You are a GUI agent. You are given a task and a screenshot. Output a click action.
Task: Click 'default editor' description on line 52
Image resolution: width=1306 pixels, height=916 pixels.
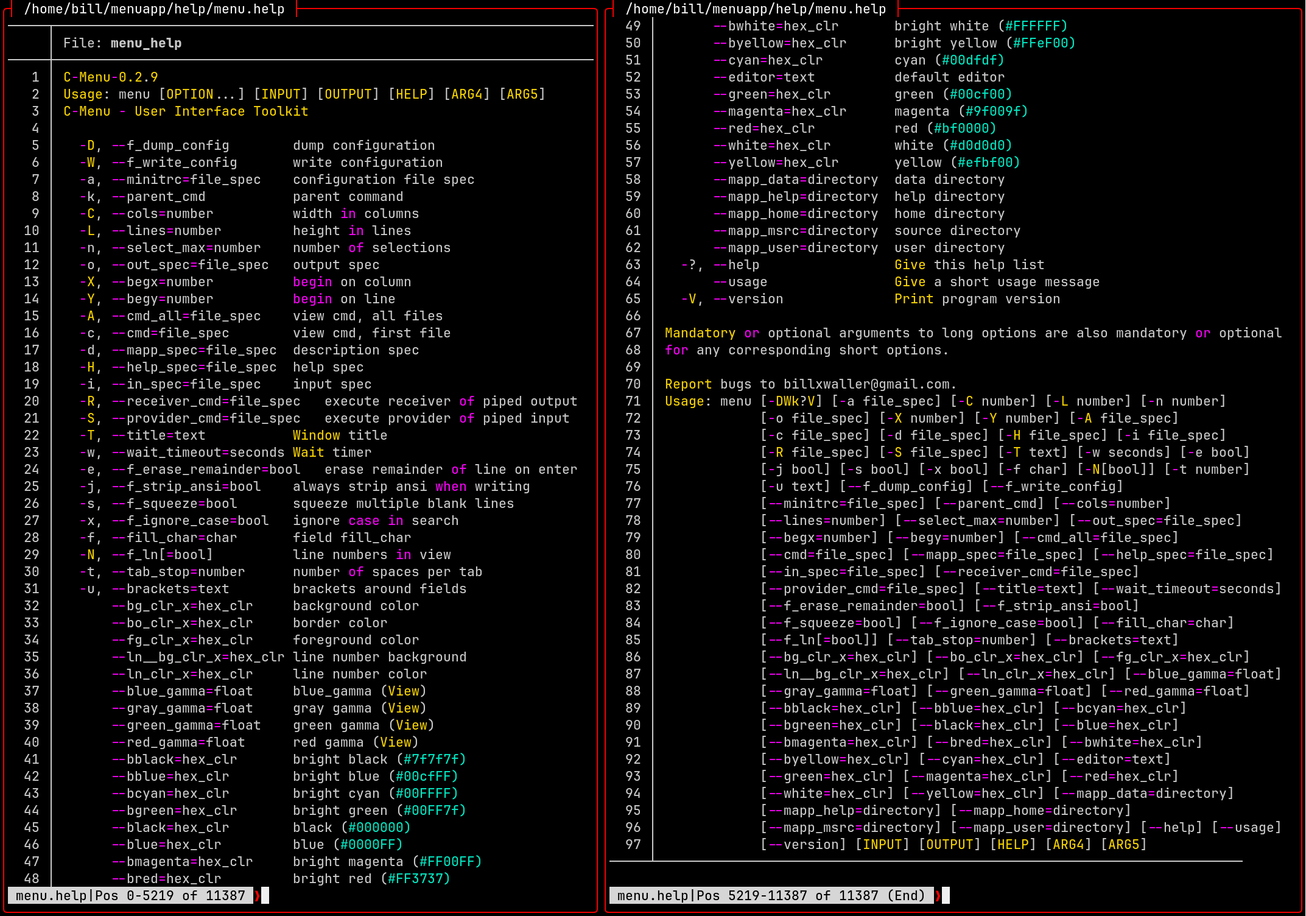[950, 77]
